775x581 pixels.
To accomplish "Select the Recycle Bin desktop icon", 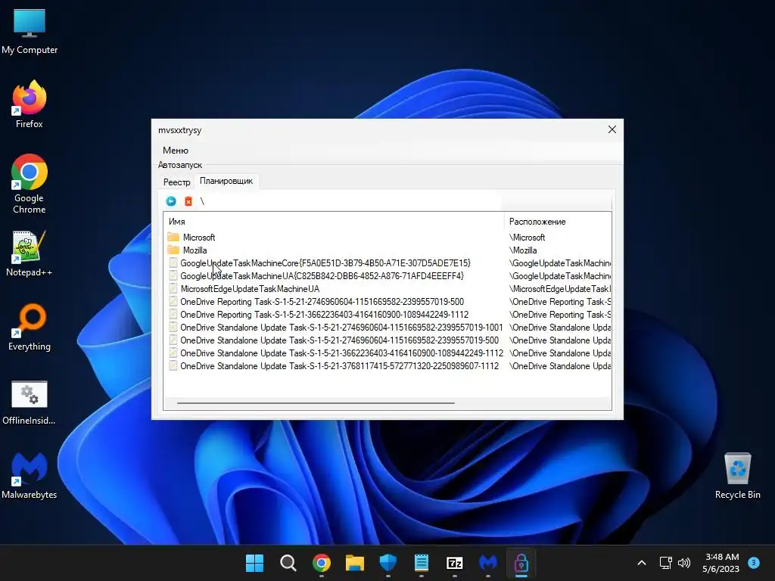I will pos(737,476).
